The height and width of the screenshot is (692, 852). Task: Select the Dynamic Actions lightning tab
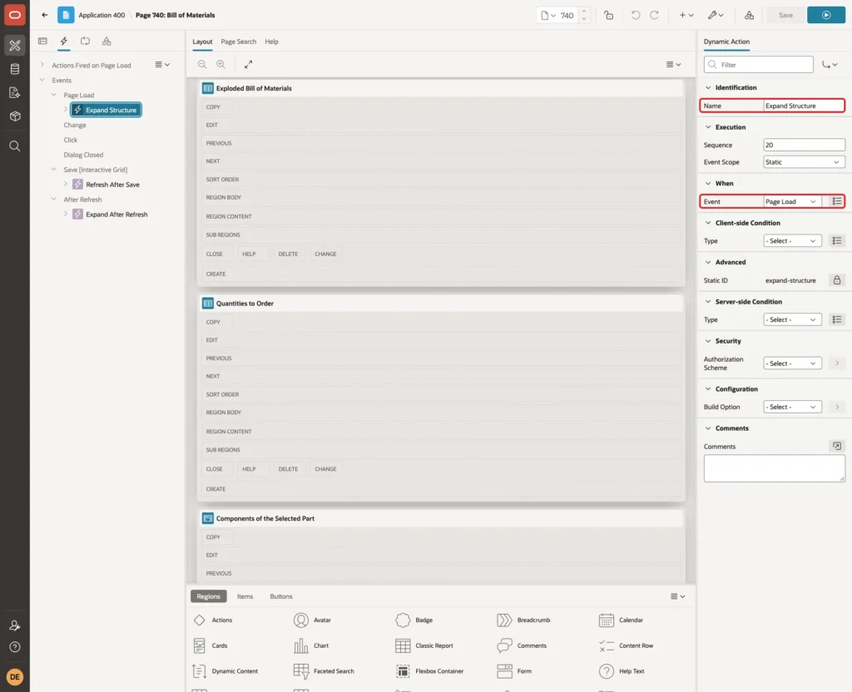click(63, 42)
